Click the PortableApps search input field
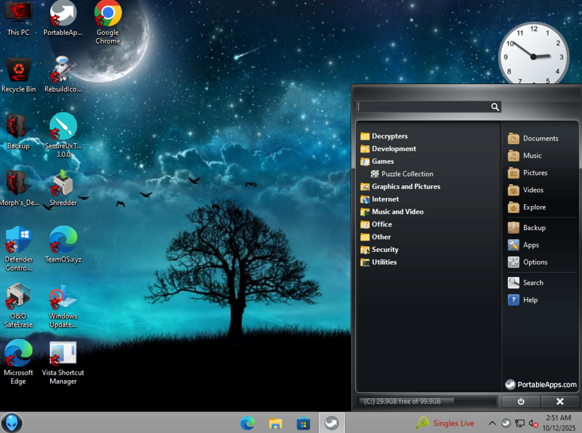 coord(423,107)
